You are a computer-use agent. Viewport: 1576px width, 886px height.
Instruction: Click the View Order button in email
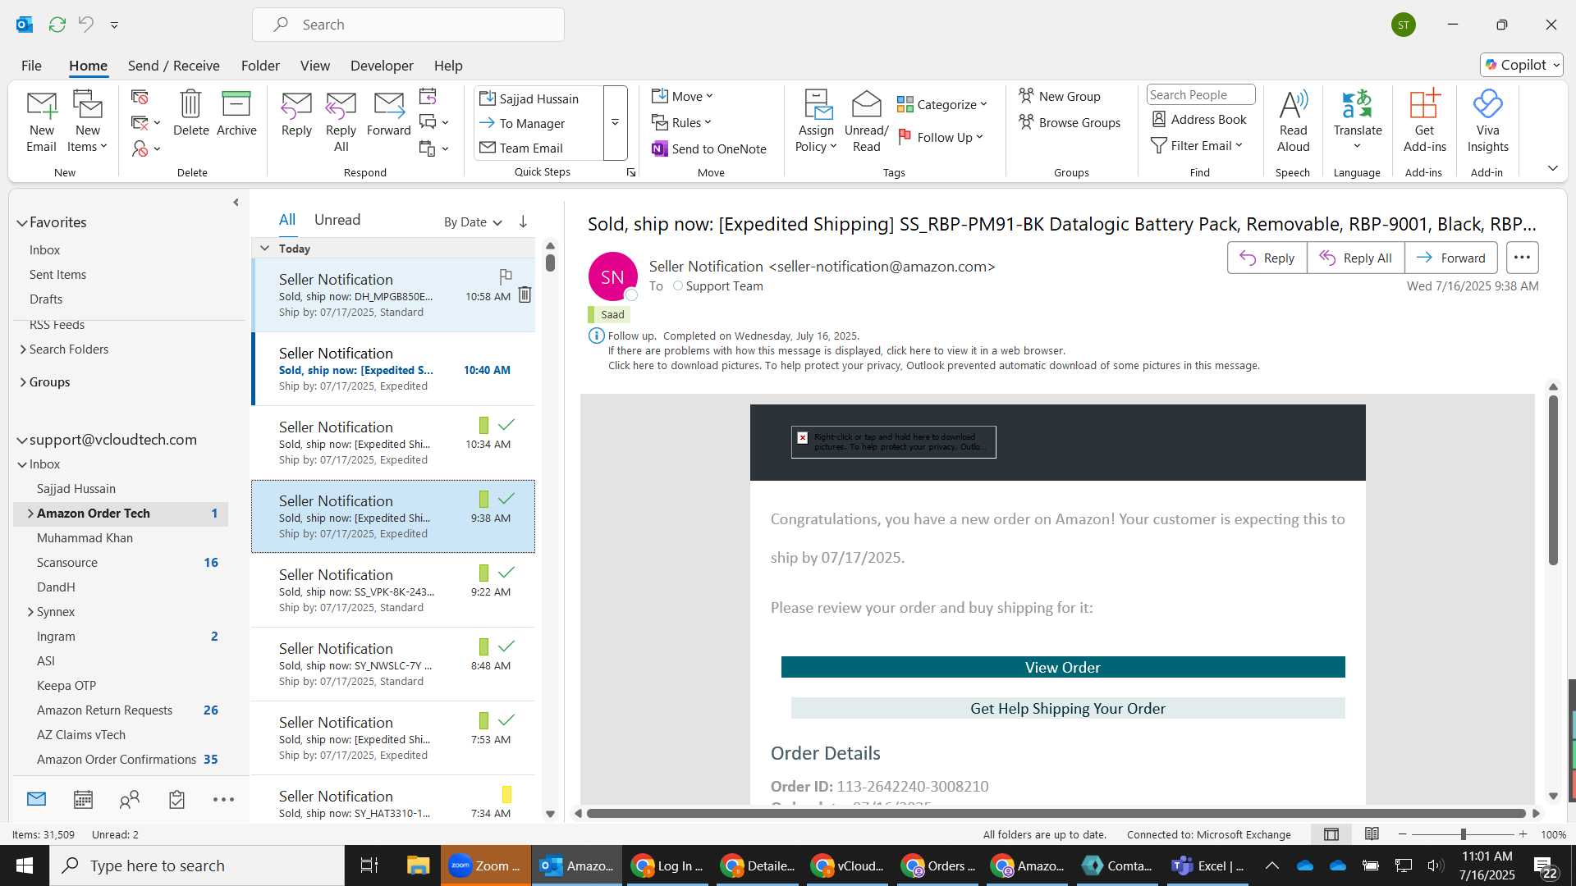click(x=1063, y=667)
